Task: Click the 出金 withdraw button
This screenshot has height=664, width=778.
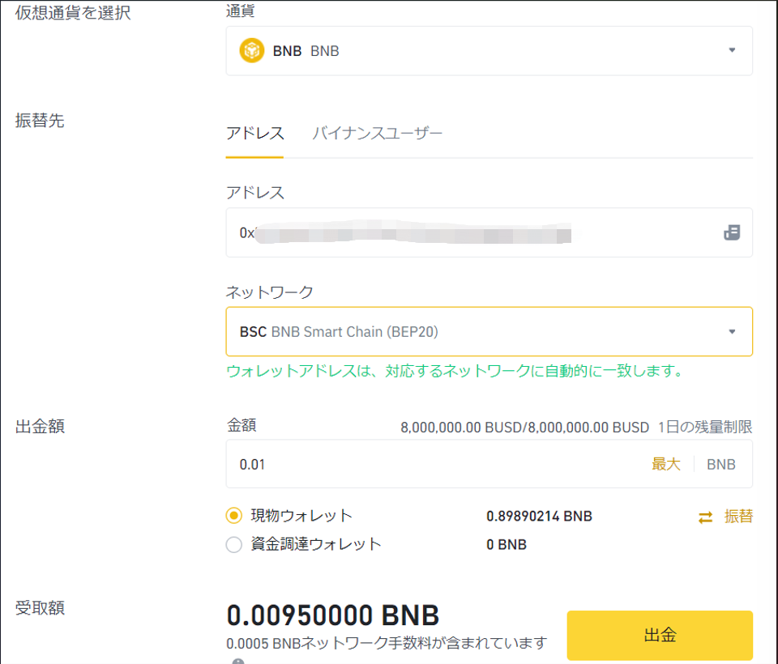Action: 660,635
